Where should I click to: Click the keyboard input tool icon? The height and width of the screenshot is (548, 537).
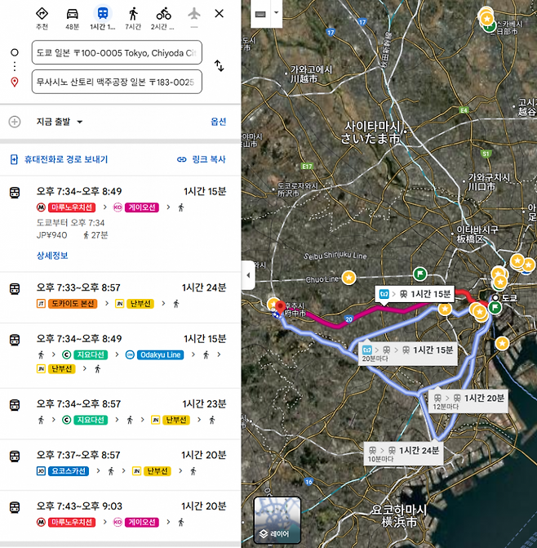[260, 14]
